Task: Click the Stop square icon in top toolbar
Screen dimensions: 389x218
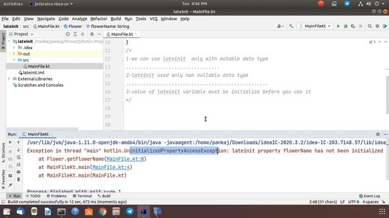Action: [360, 26]
